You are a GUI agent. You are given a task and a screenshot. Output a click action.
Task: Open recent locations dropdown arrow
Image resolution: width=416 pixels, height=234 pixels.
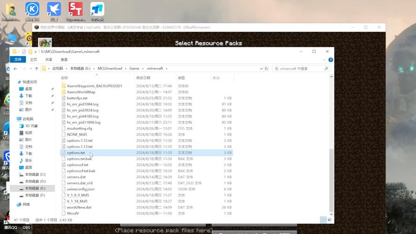[30, 68]
